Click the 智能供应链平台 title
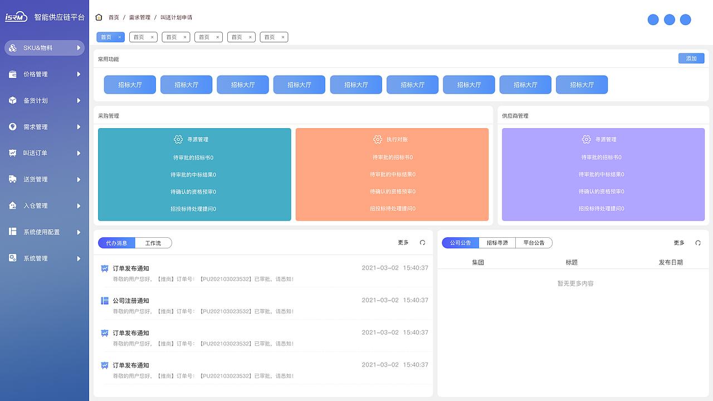Viewport: 713px width, 401px height. [x=60, y=17]
